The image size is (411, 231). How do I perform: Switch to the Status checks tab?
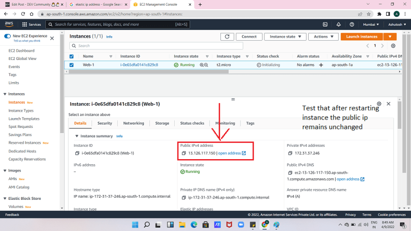(192, 123)
